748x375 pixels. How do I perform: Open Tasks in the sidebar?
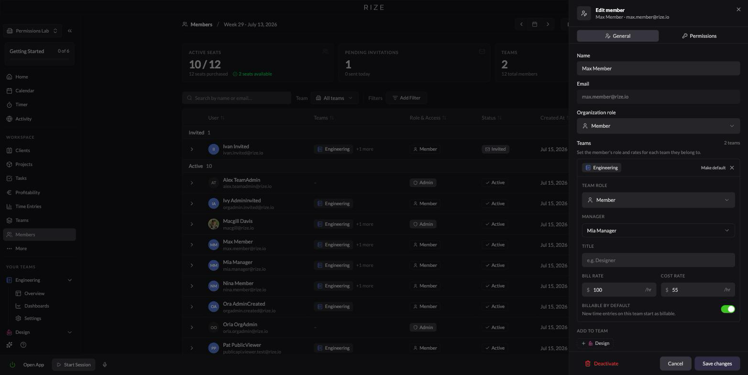pos(39,178)
